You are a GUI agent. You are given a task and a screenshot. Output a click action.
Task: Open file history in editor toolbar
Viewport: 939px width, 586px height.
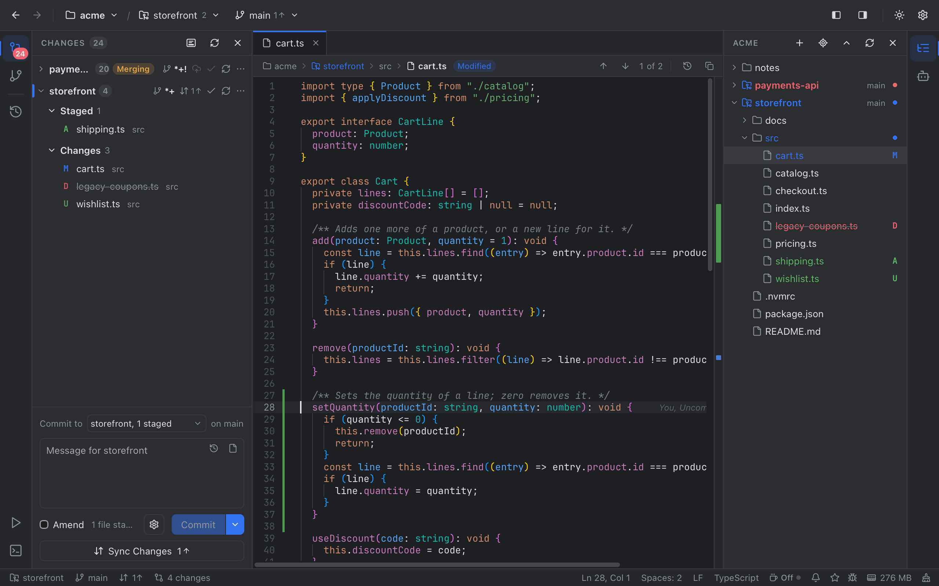(x=687, y=66)
